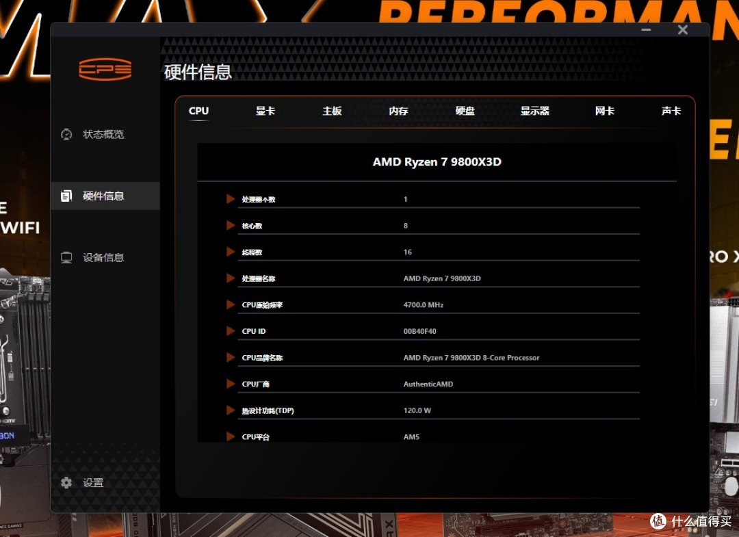Click the status overview gauge icon

click(66, 134)
